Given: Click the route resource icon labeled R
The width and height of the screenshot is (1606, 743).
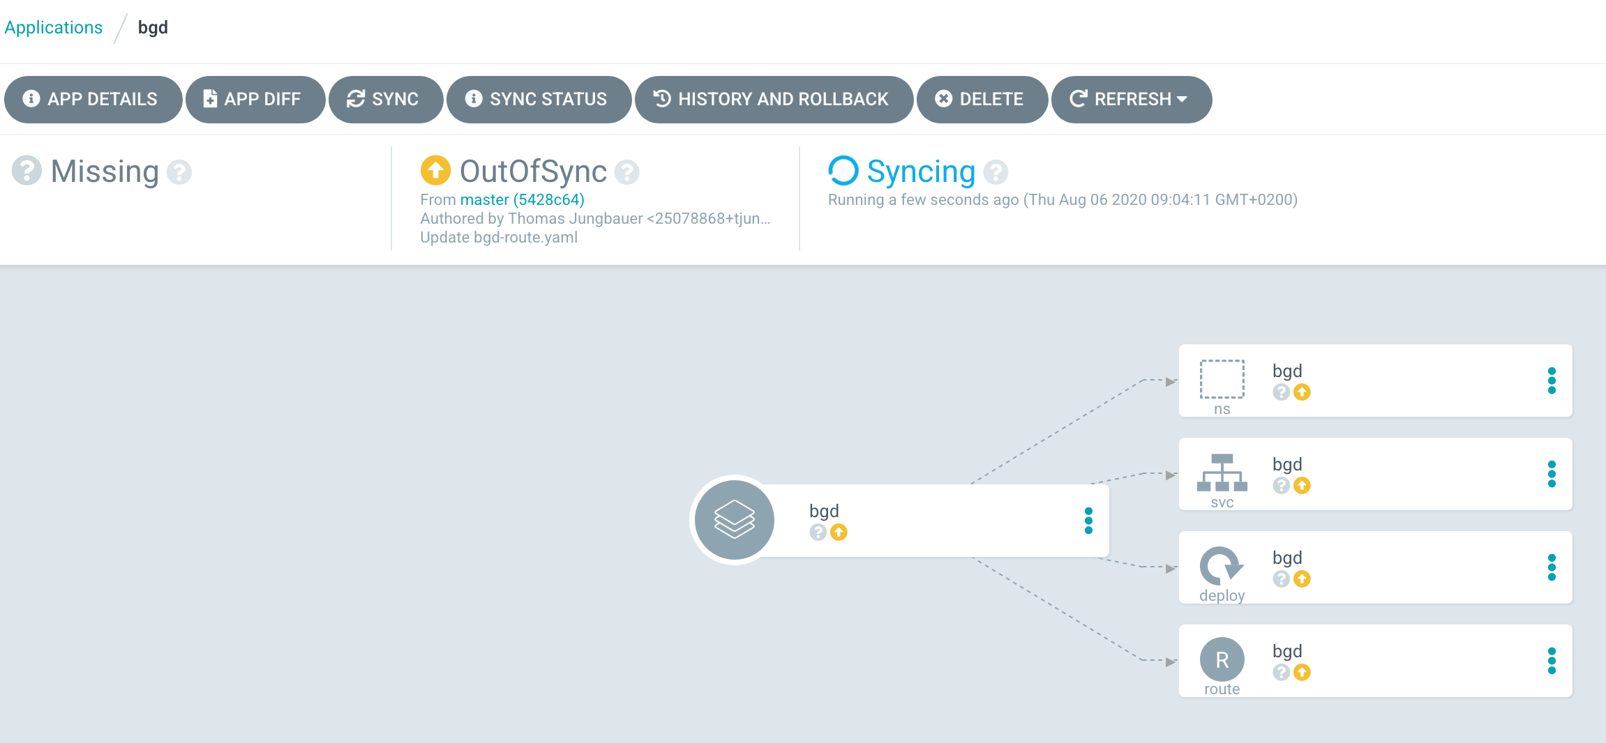Looking at the screenshot, I should coord(1221,658).
